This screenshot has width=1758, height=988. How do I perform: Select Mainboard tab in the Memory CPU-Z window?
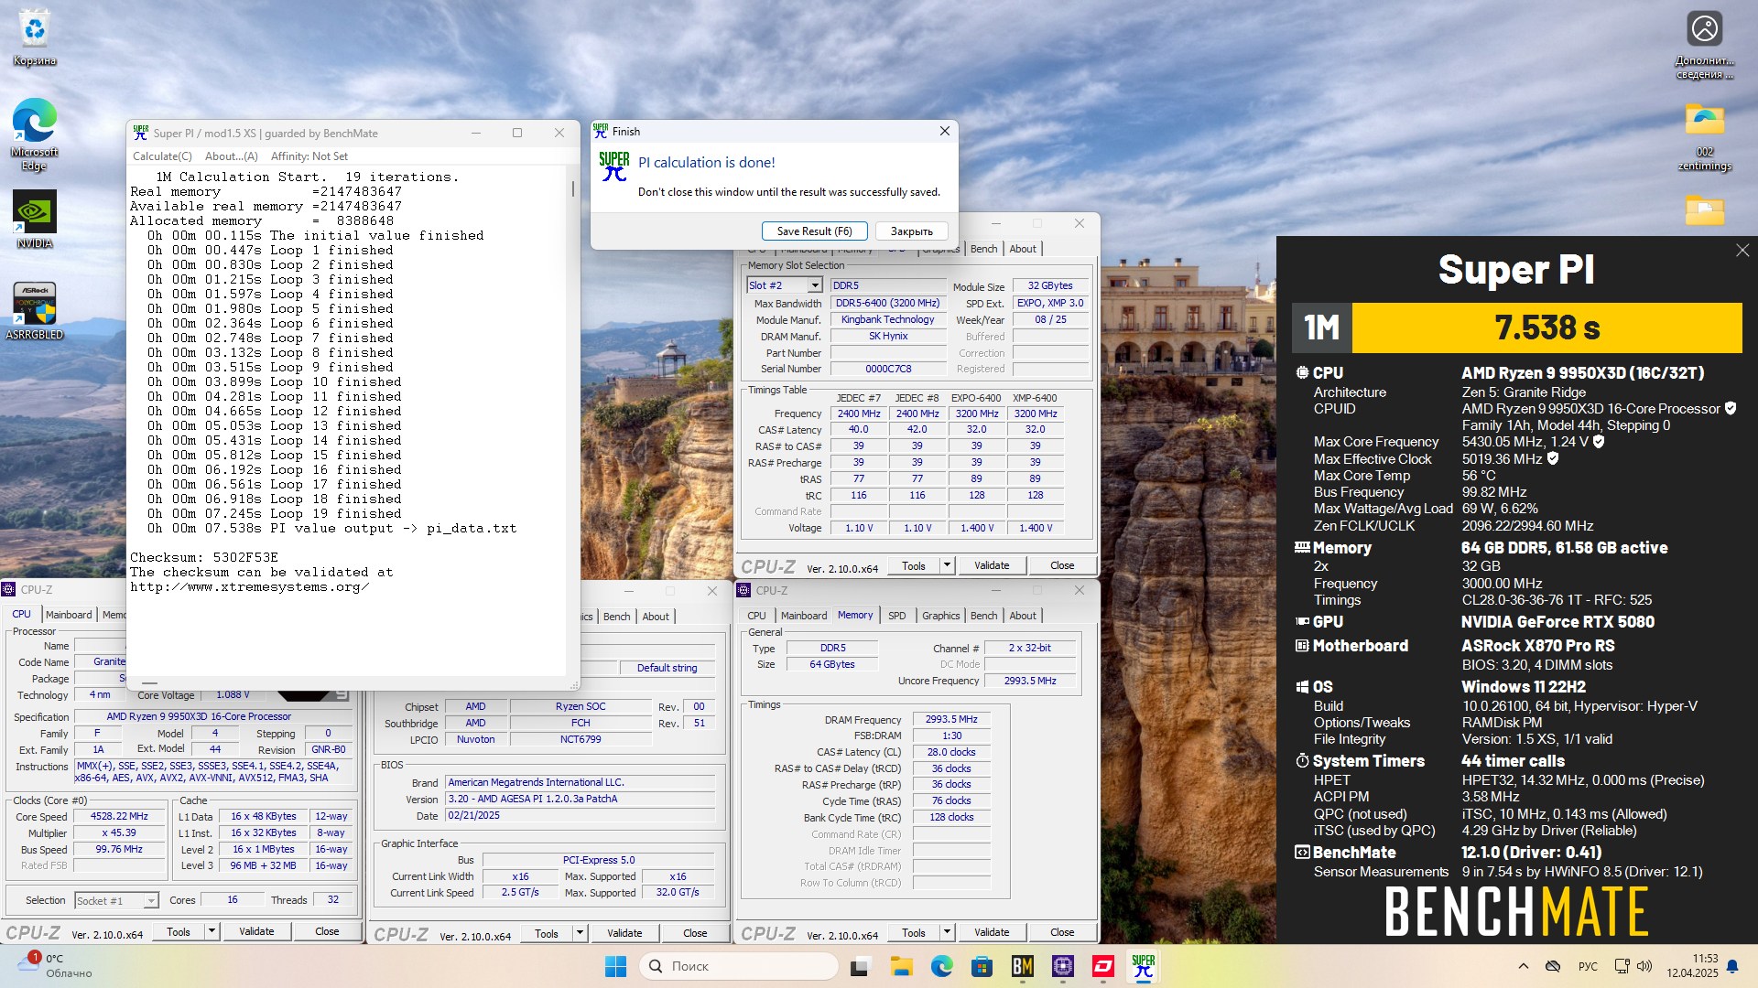pyautogui.click(x=804, y=616)
